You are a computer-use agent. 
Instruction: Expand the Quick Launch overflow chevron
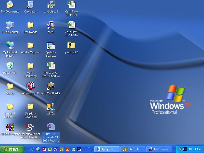click(89, 148)
